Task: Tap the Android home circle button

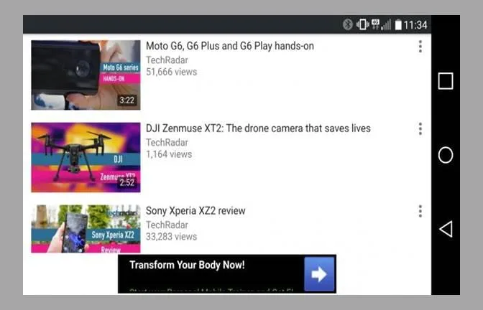Action: tap(446, 155)
